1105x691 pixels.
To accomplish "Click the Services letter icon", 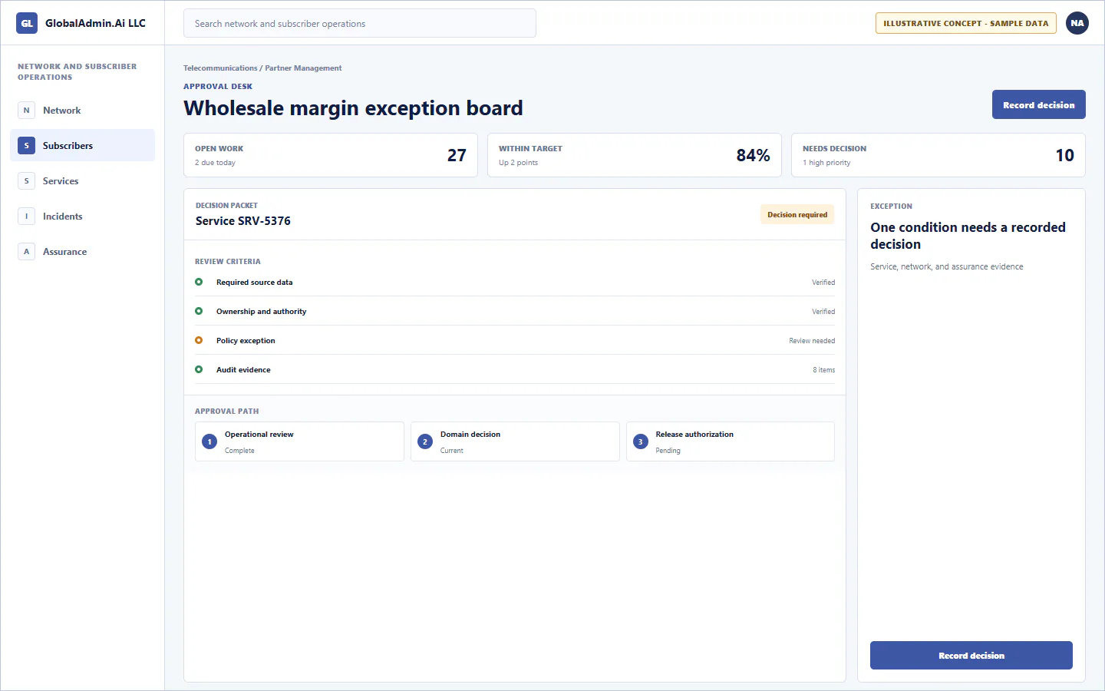I will 26,181.
